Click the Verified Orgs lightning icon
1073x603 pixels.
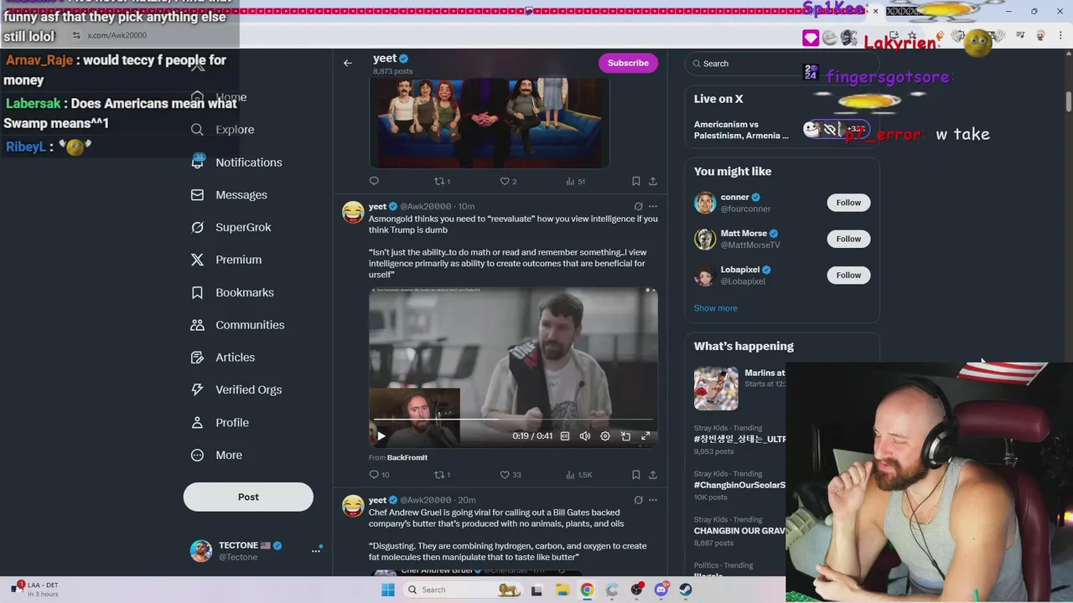[197, 389]
